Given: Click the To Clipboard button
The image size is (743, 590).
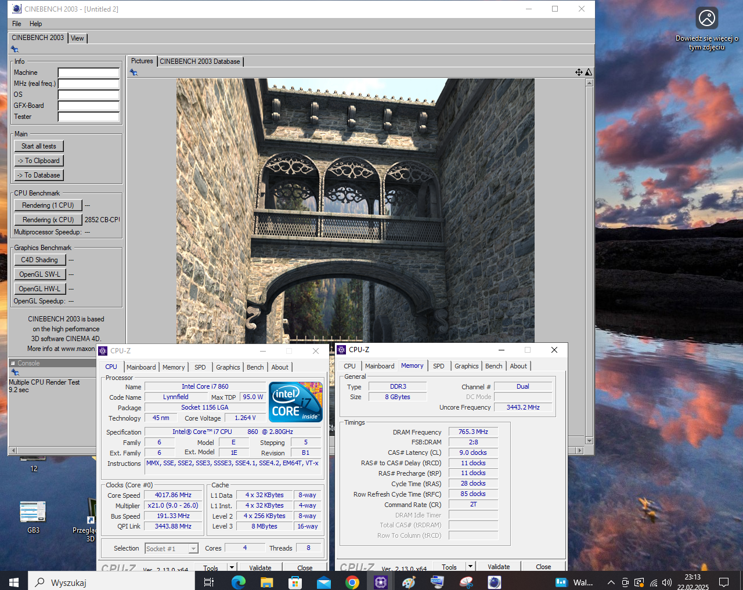Looking at the screenshot, I should tap(39, 161).
